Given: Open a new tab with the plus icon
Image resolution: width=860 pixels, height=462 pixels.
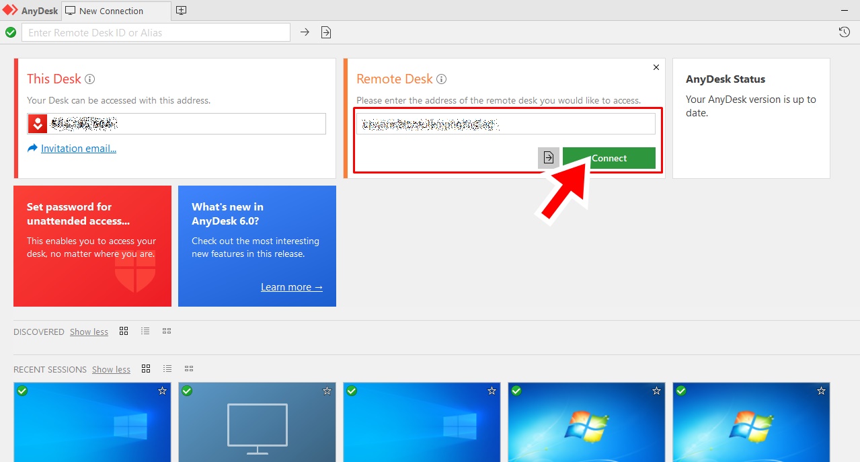Looking at the screenshot, I should point(181,10).
